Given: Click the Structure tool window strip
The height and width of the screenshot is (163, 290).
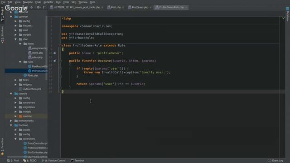Looking at the screenshot, I should 2,35.
